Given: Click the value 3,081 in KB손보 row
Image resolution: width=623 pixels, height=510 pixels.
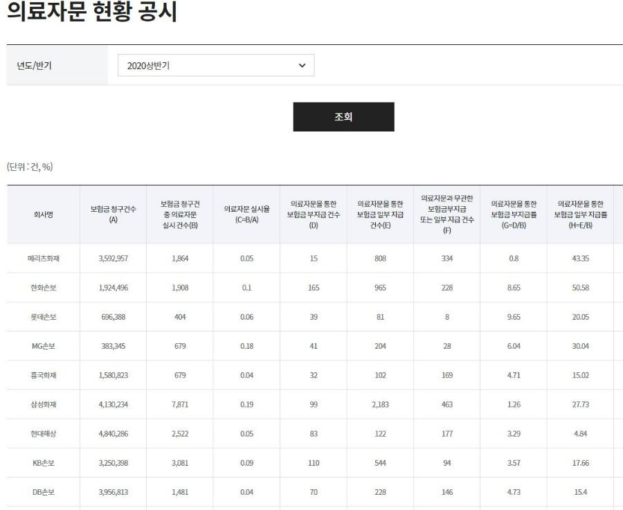Looking at the screenshot, I should (x=180, y=463).
